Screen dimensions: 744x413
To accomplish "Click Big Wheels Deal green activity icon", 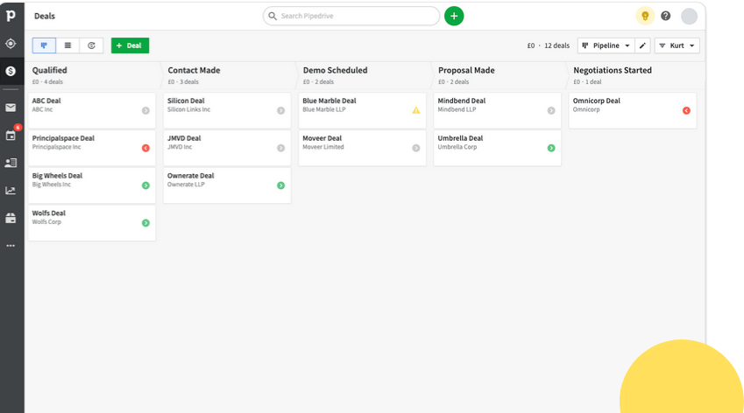I will (x=145, y=185).
